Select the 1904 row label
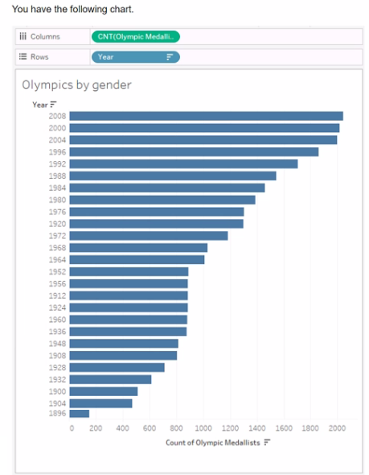The height and width of the screenshot is (475, 369). click(57, 403)
